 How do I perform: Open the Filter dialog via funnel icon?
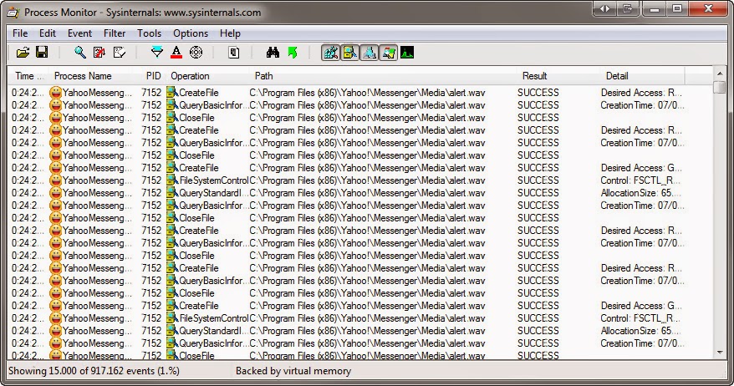click(157, 53)
